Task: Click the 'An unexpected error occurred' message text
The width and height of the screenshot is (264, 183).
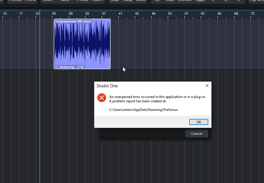Action: click(157, 97)
